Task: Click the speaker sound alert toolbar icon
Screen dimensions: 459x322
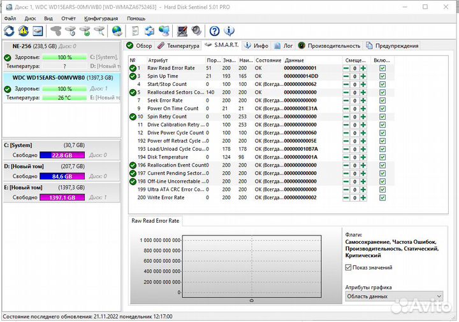Action: tap(196, 31)
